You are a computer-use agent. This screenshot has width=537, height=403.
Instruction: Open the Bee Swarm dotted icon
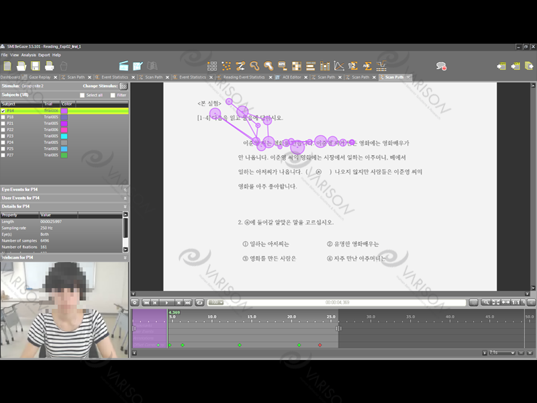226,66
